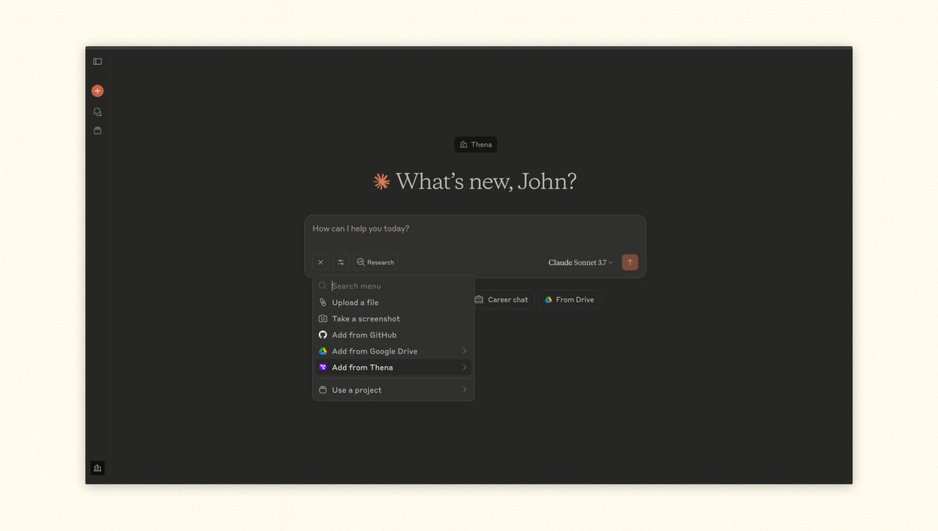The image size is (938, 531).
Task: Open the Thena organization icon at the sidebar bottom
Action: [x=98, y=468]
